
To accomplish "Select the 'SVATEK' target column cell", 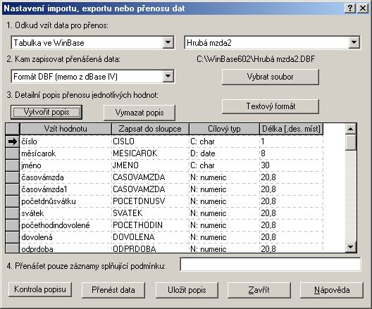I will 150,213.
